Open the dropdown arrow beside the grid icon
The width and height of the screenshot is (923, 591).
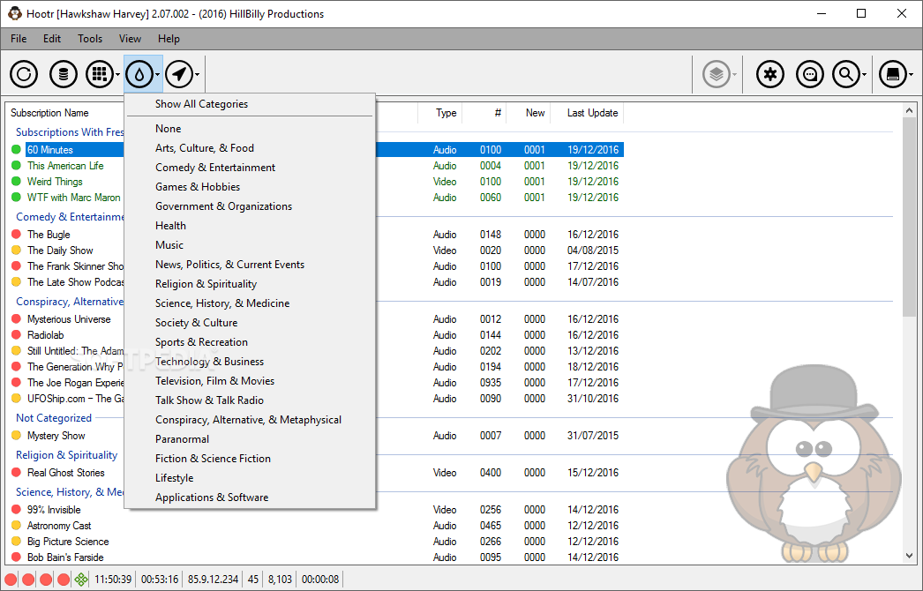tap(117, 75)
